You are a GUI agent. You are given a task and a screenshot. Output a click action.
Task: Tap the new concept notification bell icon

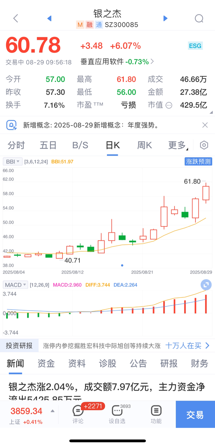pyautogui.click(x=11, y=125)
